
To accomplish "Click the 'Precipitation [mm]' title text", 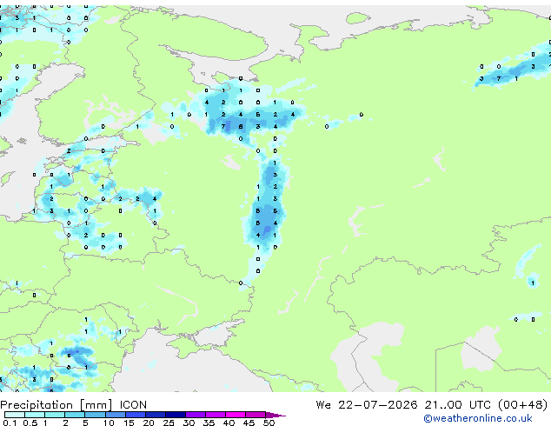I will 56,405.
